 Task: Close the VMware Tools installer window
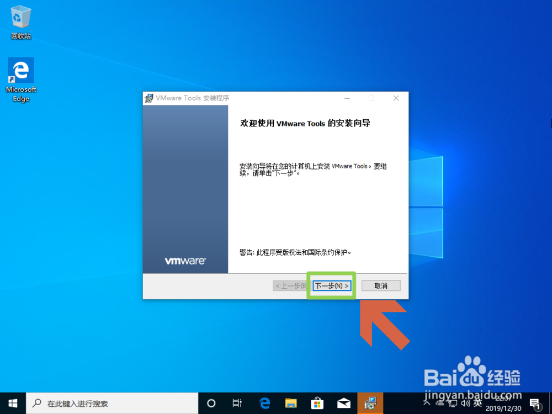click(396, 98)
